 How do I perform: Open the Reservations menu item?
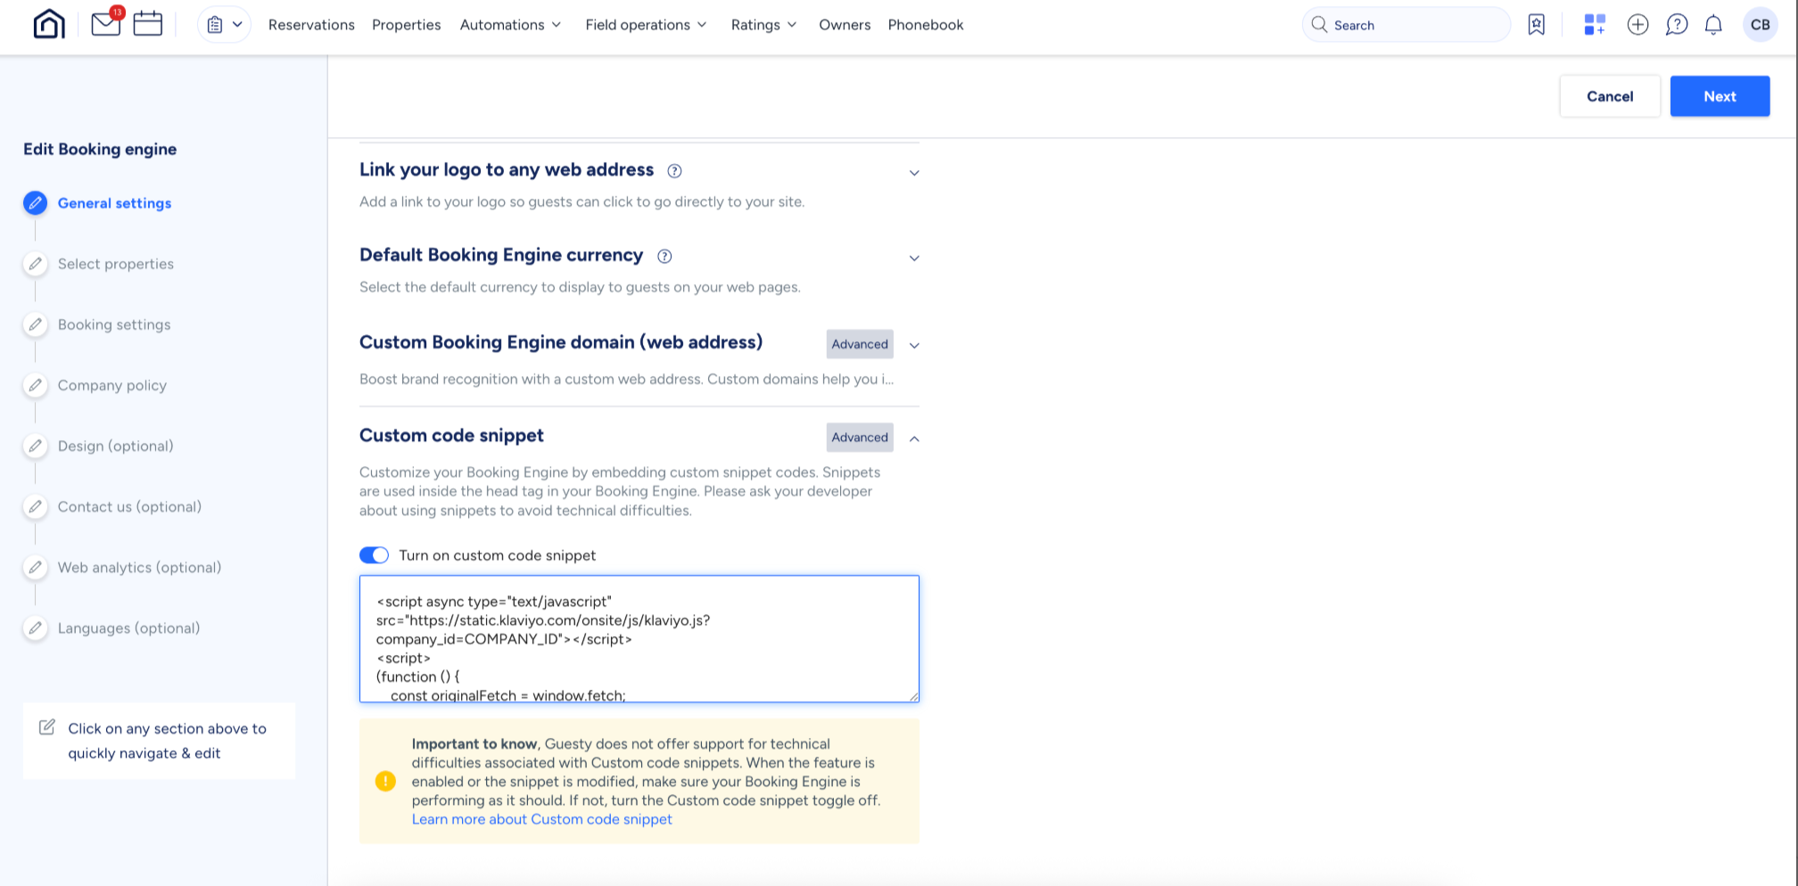pos(311,25)
